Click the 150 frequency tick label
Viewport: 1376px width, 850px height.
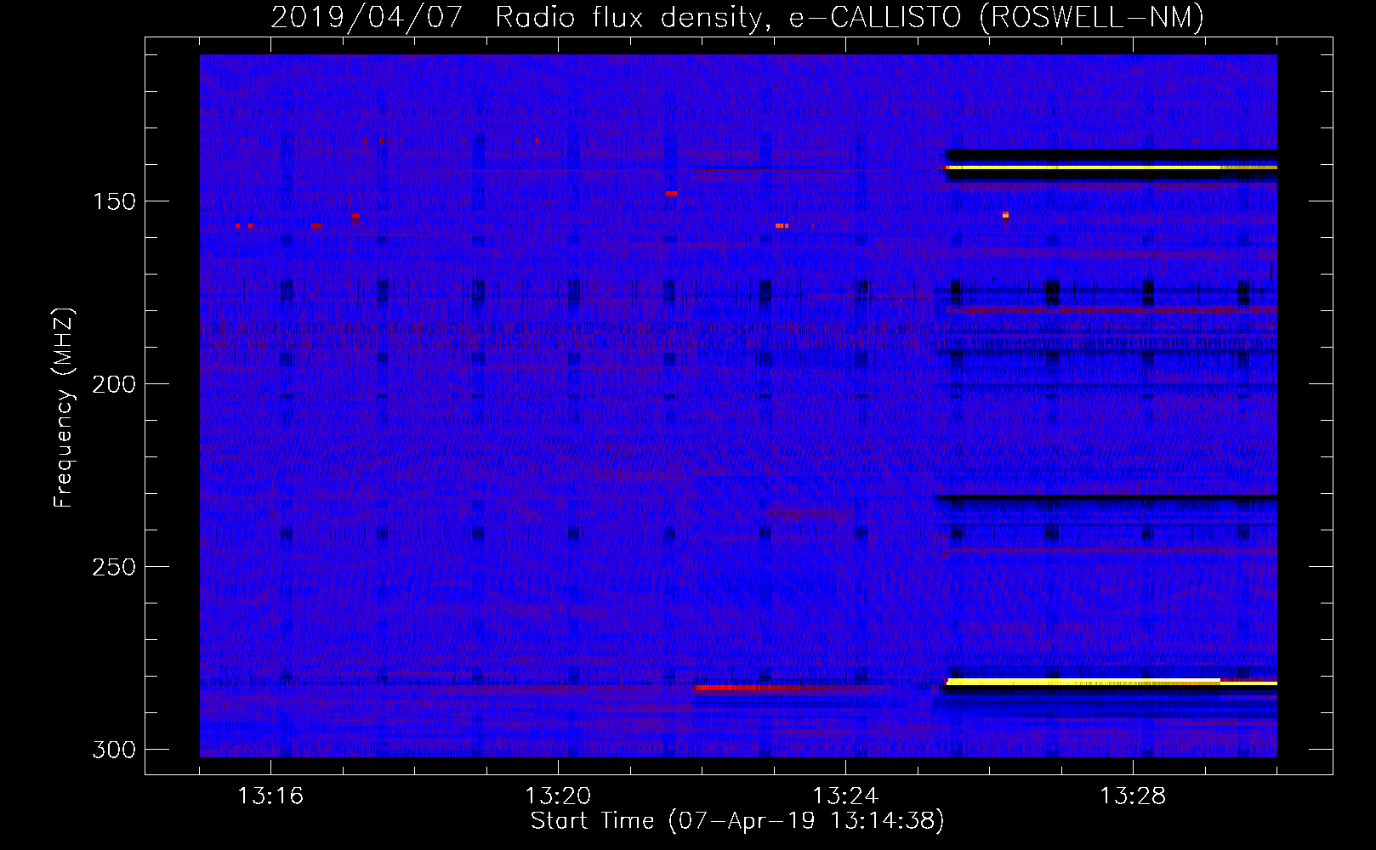pos(114,201)
